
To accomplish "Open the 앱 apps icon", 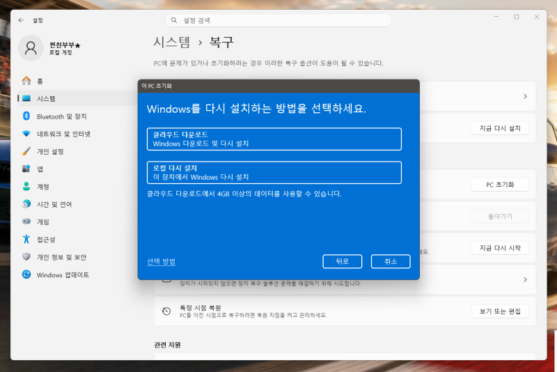I will tap(26, 169).
